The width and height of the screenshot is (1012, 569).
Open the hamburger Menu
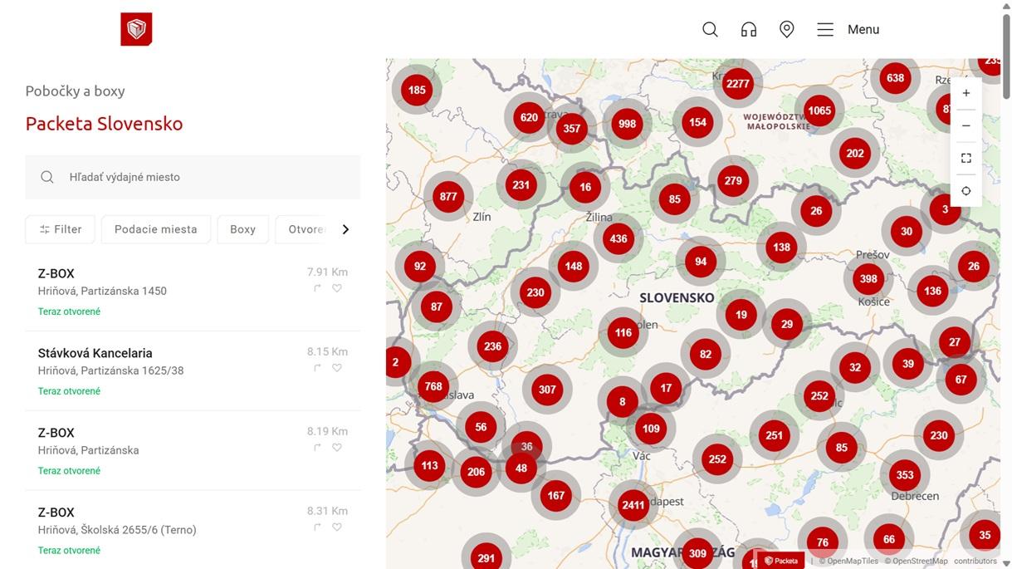(x=848, y=29)
